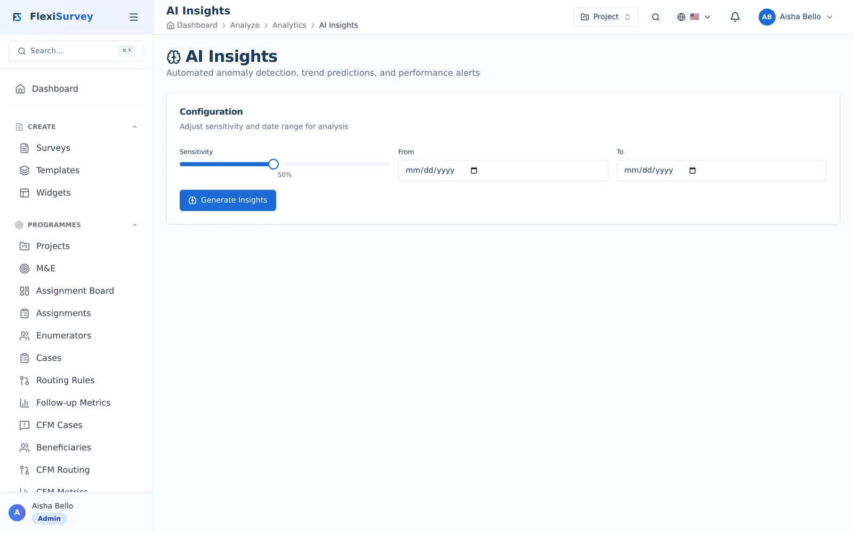Click the Beneficiaries people icon

pos(25,448)
